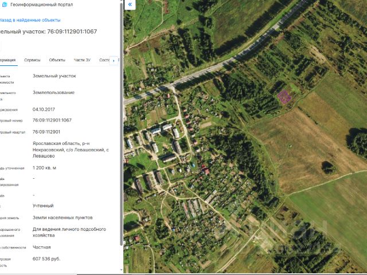Image resolution: width=367 pixels, height=275 pixels.
Task: Click the Геоинформационный портал title text
Action: pos(42,5)
